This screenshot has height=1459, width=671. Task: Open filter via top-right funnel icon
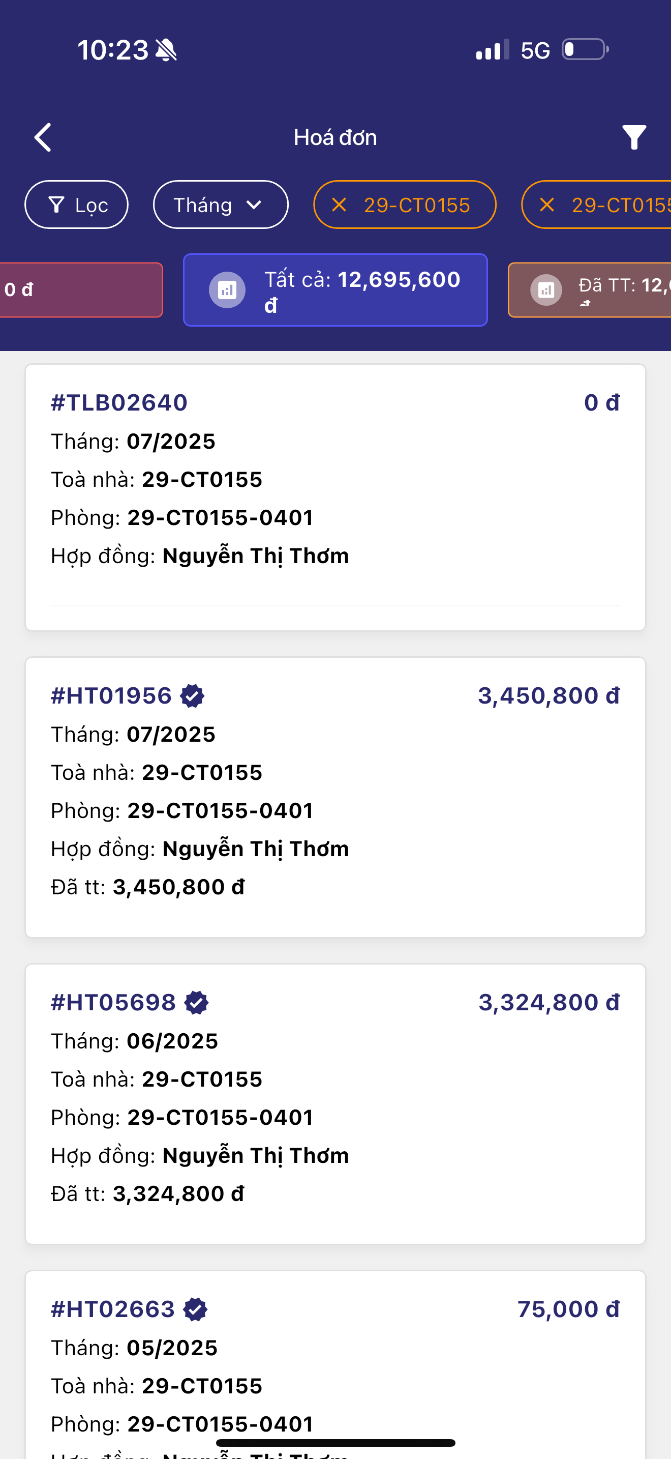(x=634, y=138)
